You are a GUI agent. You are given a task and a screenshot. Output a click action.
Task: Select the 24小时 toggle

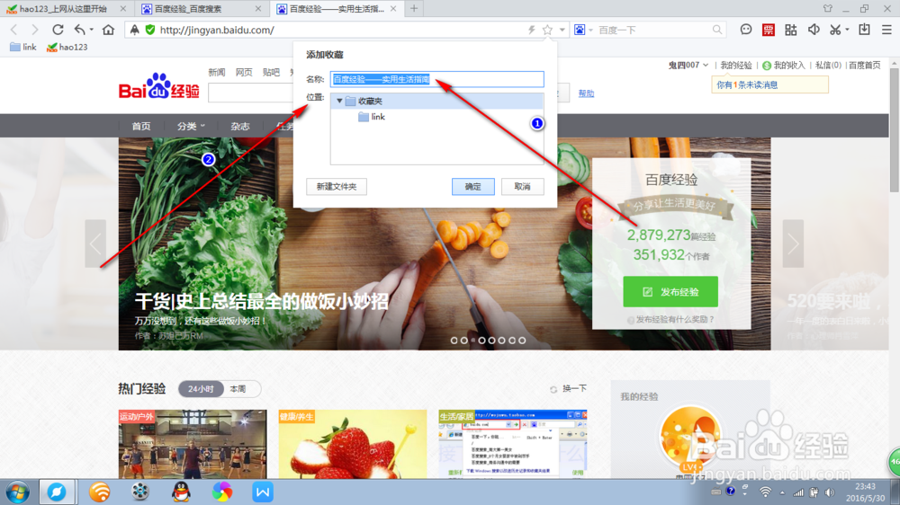point(201,389)
